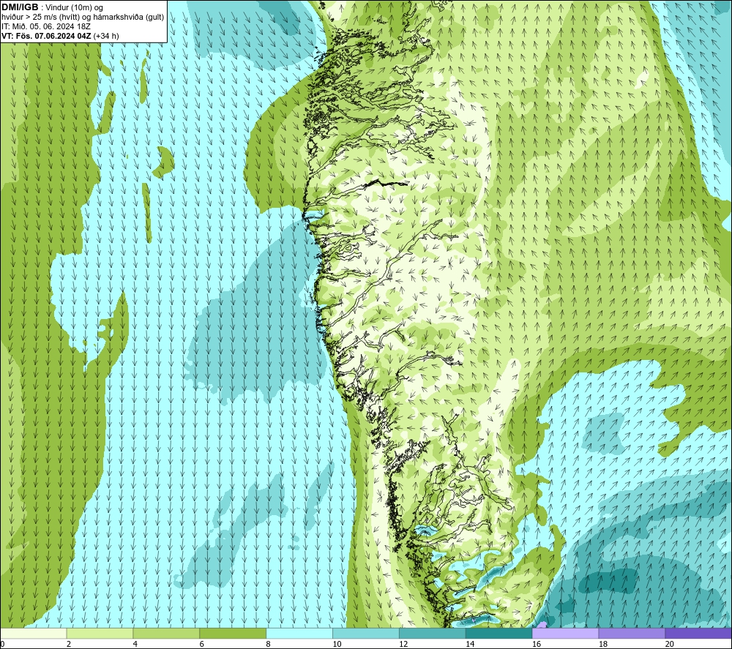Screen dimensions: 732x649
Task: Click the legend scale label '6'
Action: pyautogui.click(x=202, y=645)
